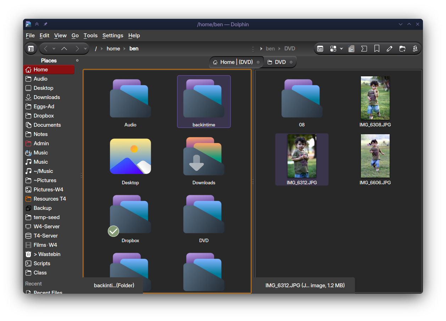The height and width of the screenshot is (321, 446).
Task: Open Downloads in the Places sidebar
Action: tap(46, 97)
